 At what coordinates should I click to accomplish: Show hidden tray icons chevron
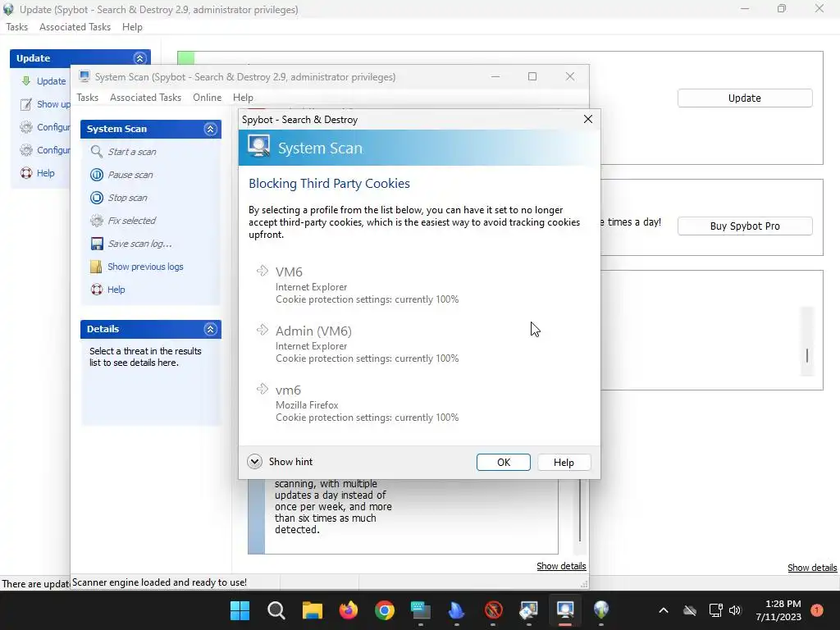tap(663, 610)
